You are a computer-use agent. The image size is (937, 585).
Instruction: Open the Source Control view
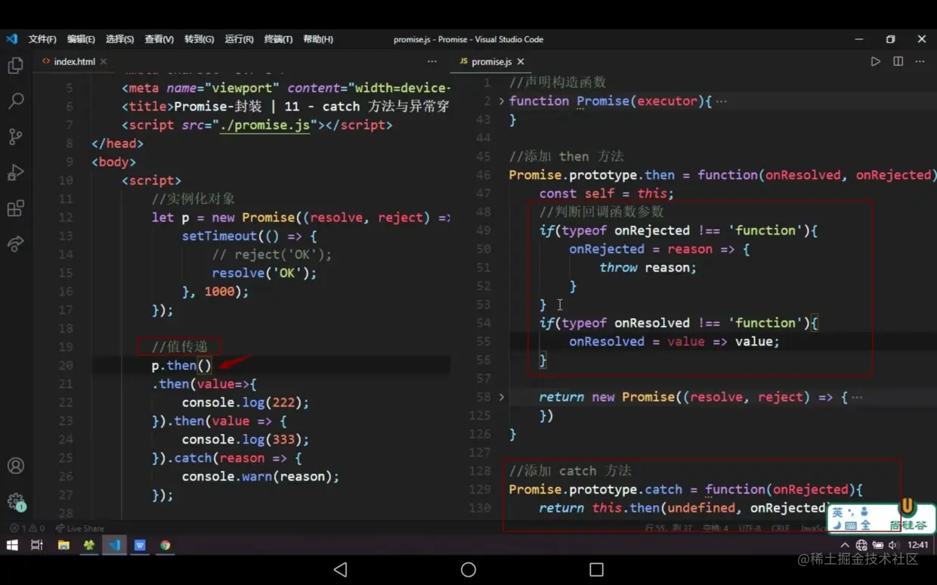point(15,137)
